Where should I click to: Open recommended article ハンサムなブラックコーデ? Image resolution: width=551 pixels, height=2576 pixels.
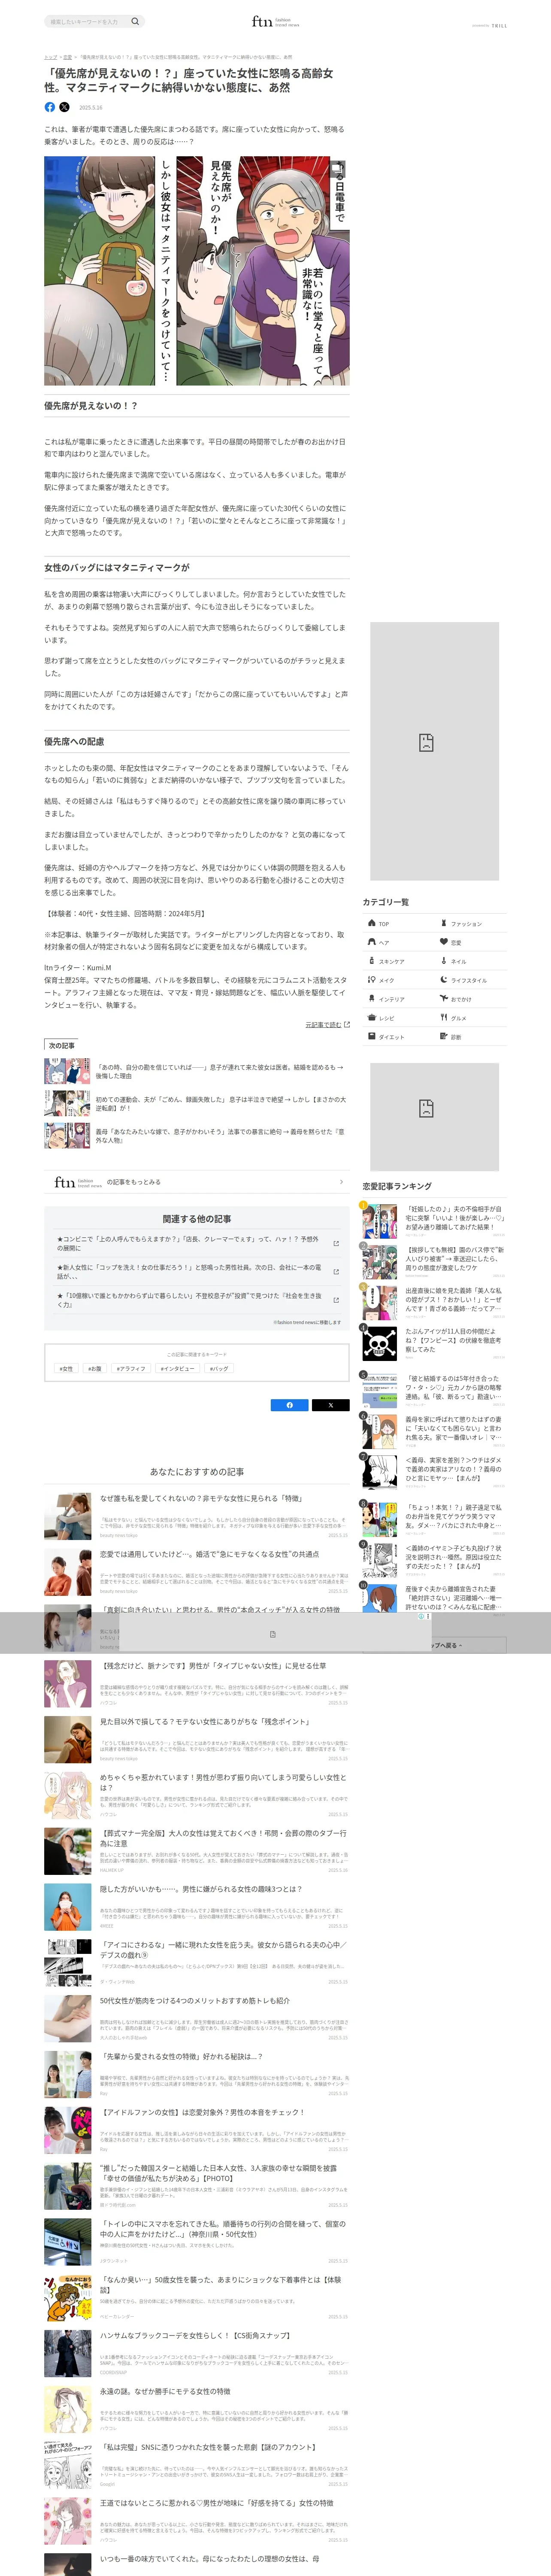(x=197, y=2354)
